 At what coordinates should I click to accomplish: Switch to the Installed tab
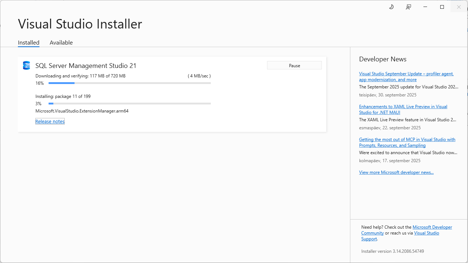pos(28,42)
